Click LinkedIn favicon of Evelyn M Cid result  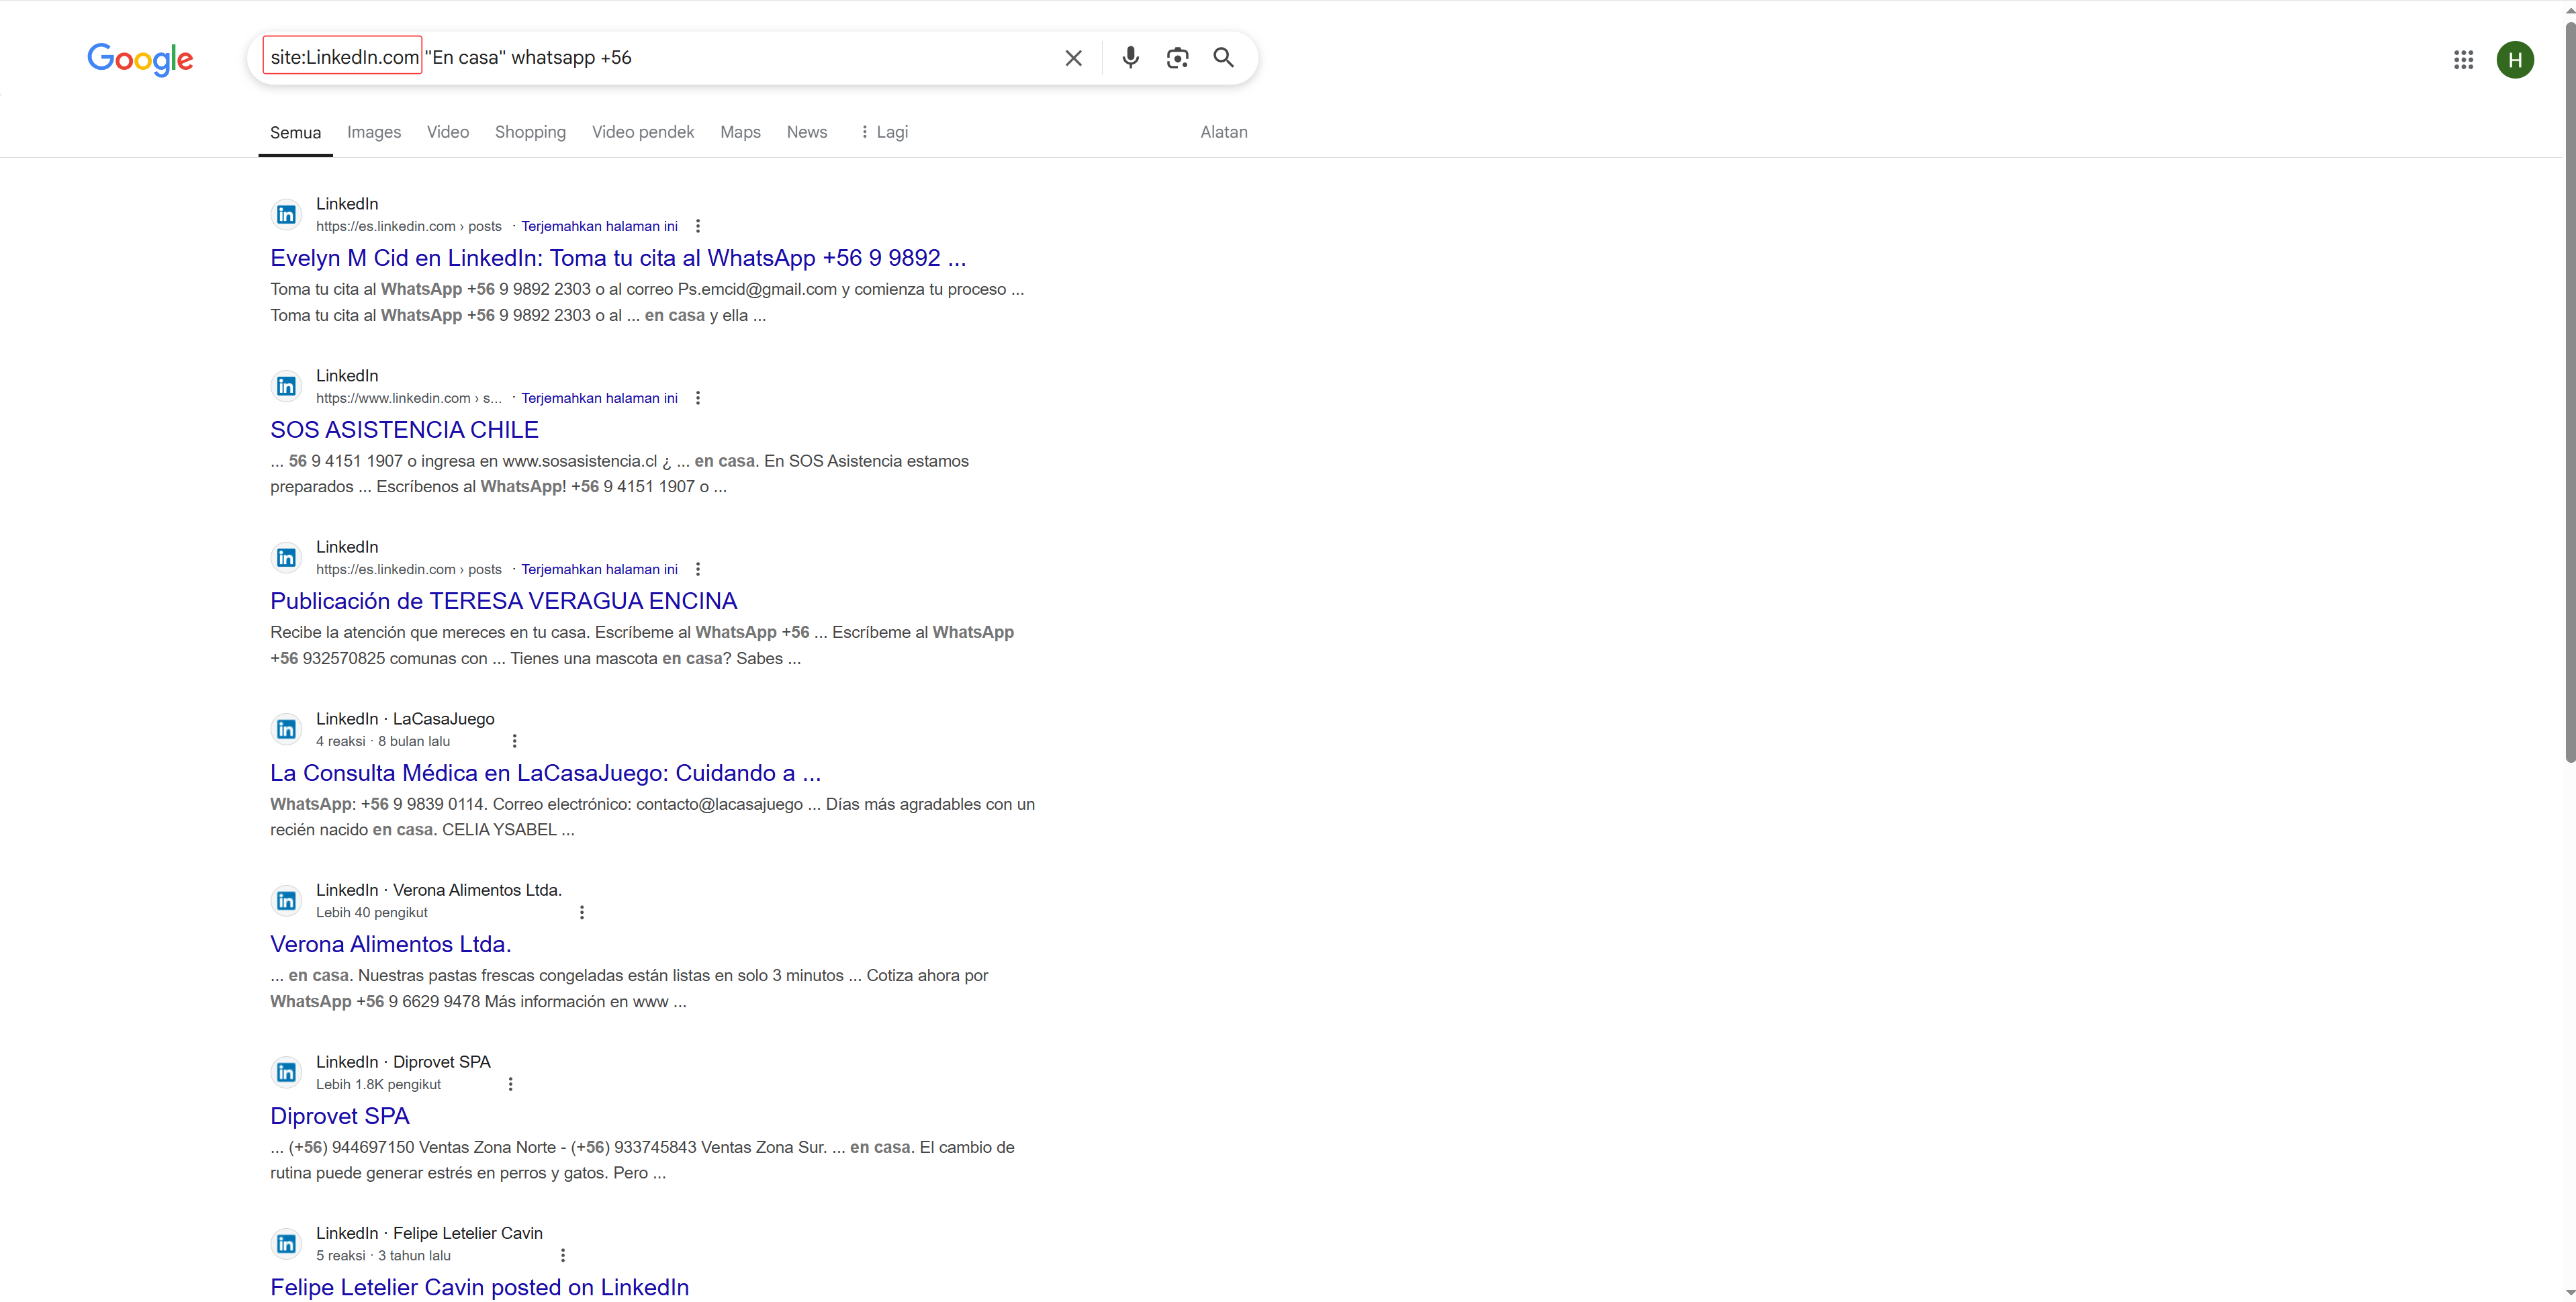coord(286,215)
